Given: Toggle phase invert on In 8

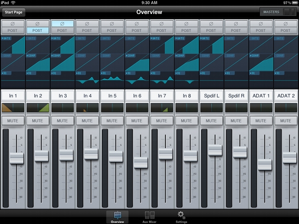Looking at the screenshot, I should click(186, 24).
